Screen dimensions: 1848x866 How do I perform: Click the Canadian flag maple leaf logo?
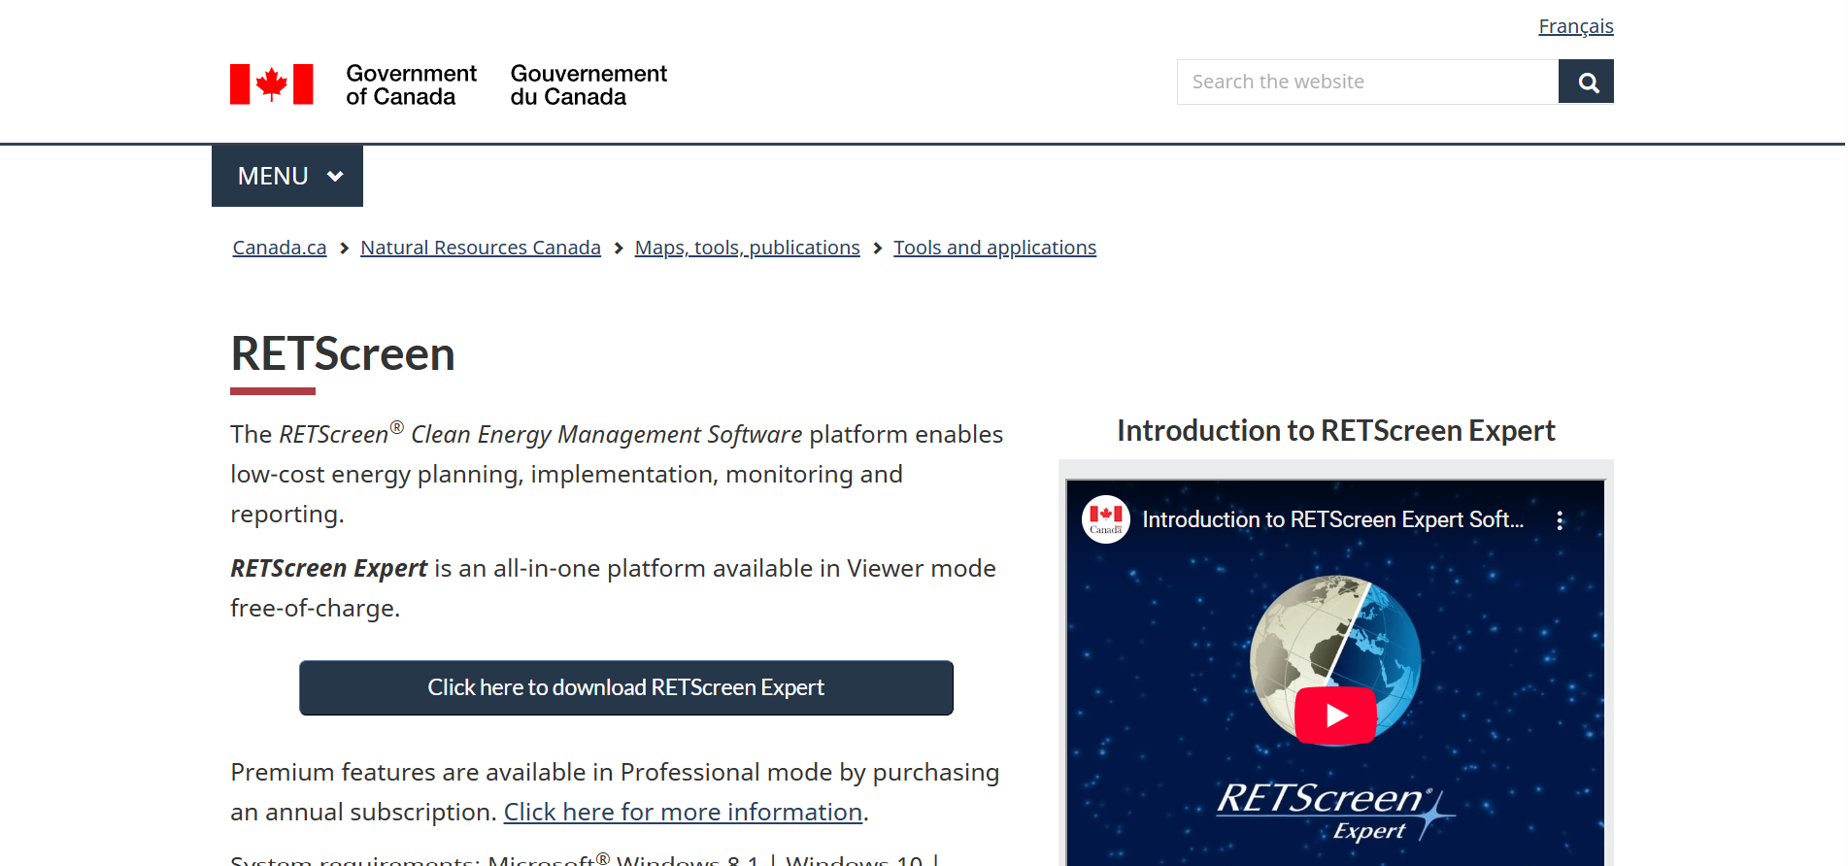coord(271,84)
